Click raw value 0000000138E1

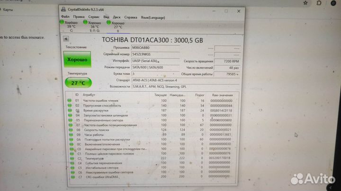coord(220,135)
